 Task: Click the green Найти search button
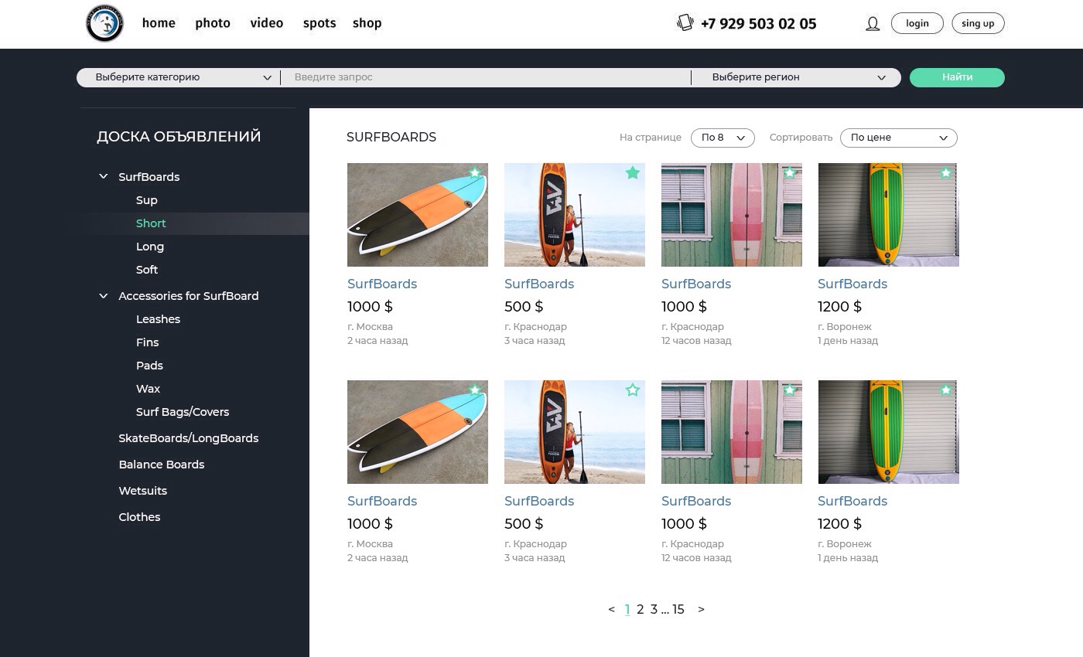957,77
